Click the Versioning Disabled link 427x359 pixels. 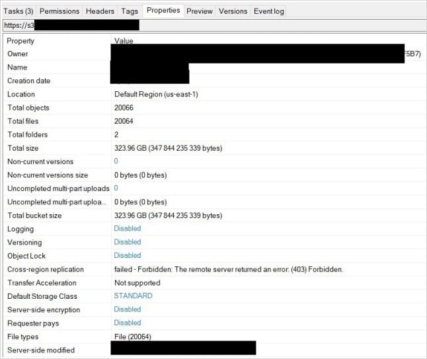click(x=127, y=242)
